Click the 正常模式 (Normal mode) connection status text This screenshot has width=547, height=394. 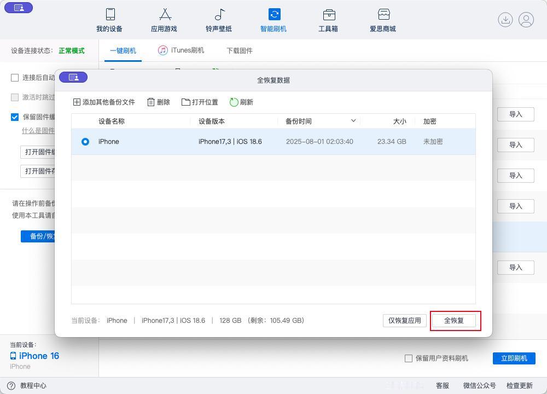pos(72,50)
